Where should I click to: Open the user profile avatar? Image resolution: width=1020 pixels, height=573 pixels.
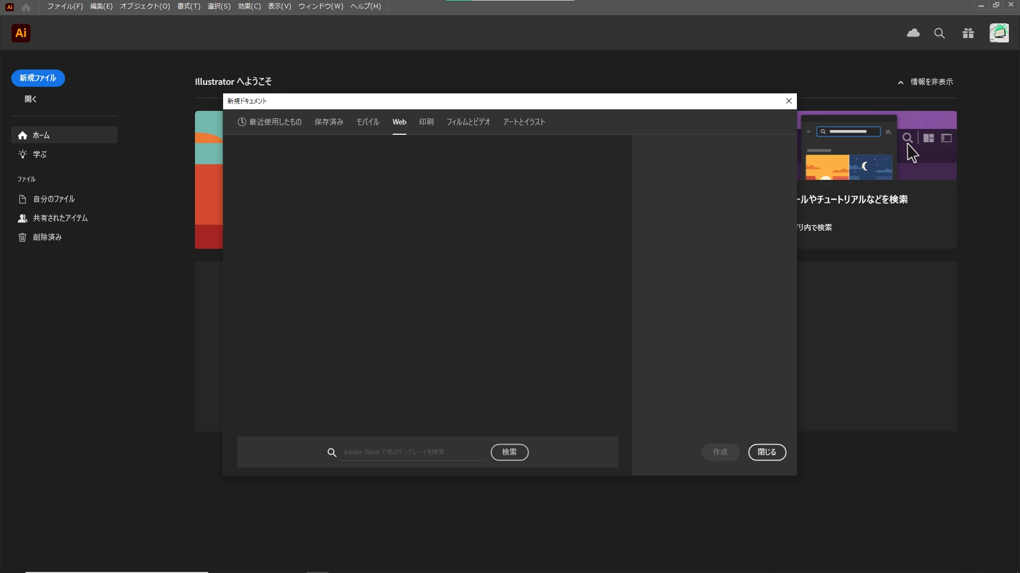click(x=999, y=33)
